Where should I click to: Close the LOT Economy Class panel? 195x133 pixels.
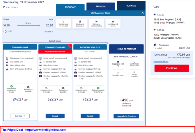(x=143, y=13)
